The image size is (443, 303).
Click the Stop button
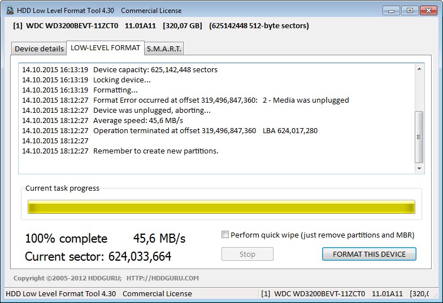[247, 254]
